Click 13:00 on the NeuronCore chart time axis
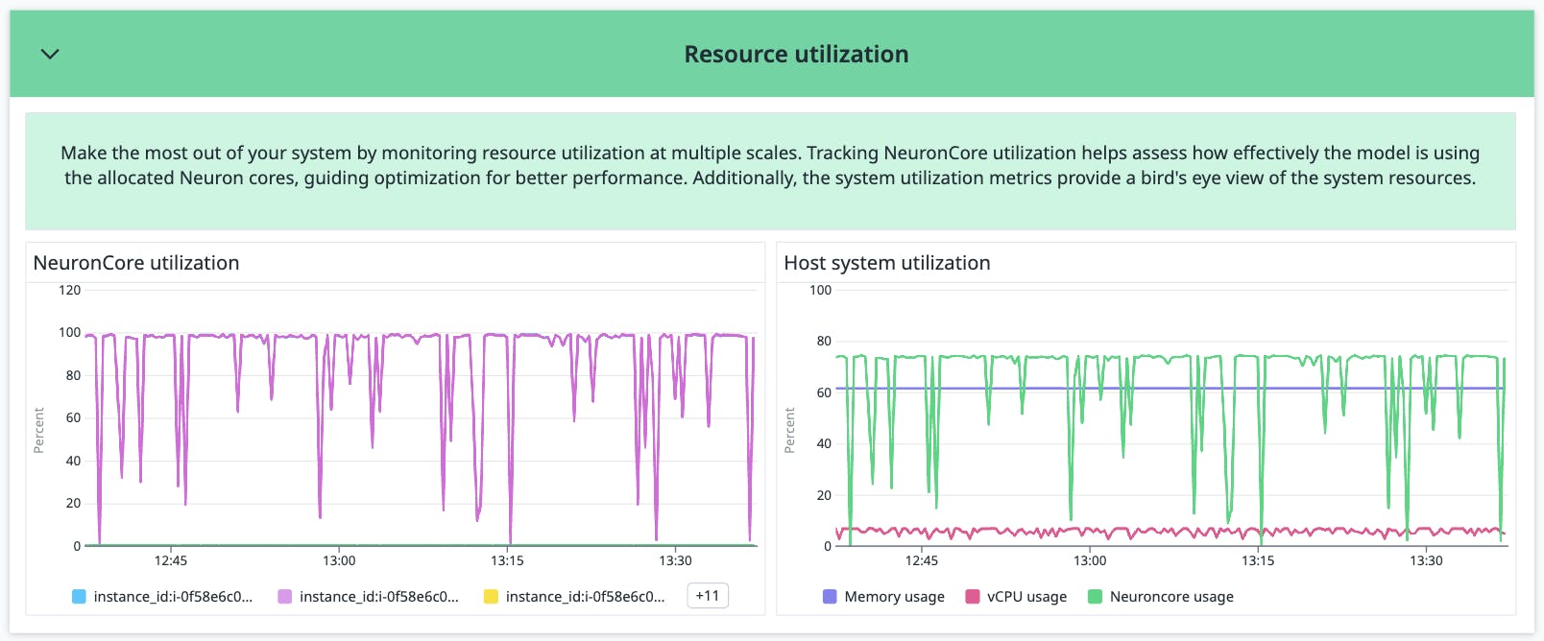The height and width of the screenshot is (641, 1544). pyautogui.click(x=339, y=560)
